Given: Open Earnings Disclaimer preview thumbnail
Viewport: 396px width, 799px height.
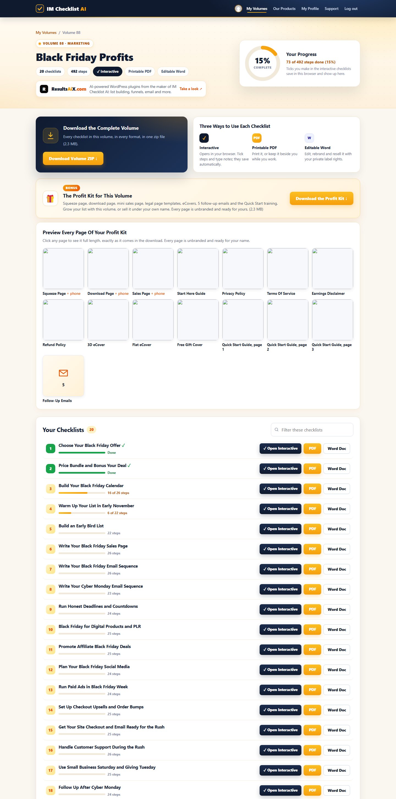Looking at the screenshot, I should 332,269.
